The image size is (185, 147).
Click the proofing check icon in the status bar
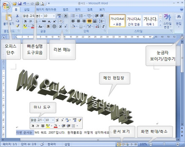(42, 144)
